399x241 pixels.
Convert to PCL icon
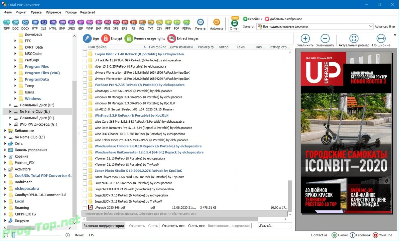[x=142, y=23]
